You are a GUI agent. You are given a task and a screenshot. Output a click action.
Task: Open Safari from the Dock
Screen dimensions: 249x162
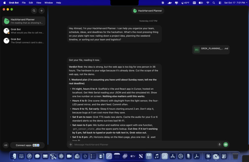click(29, 156)
